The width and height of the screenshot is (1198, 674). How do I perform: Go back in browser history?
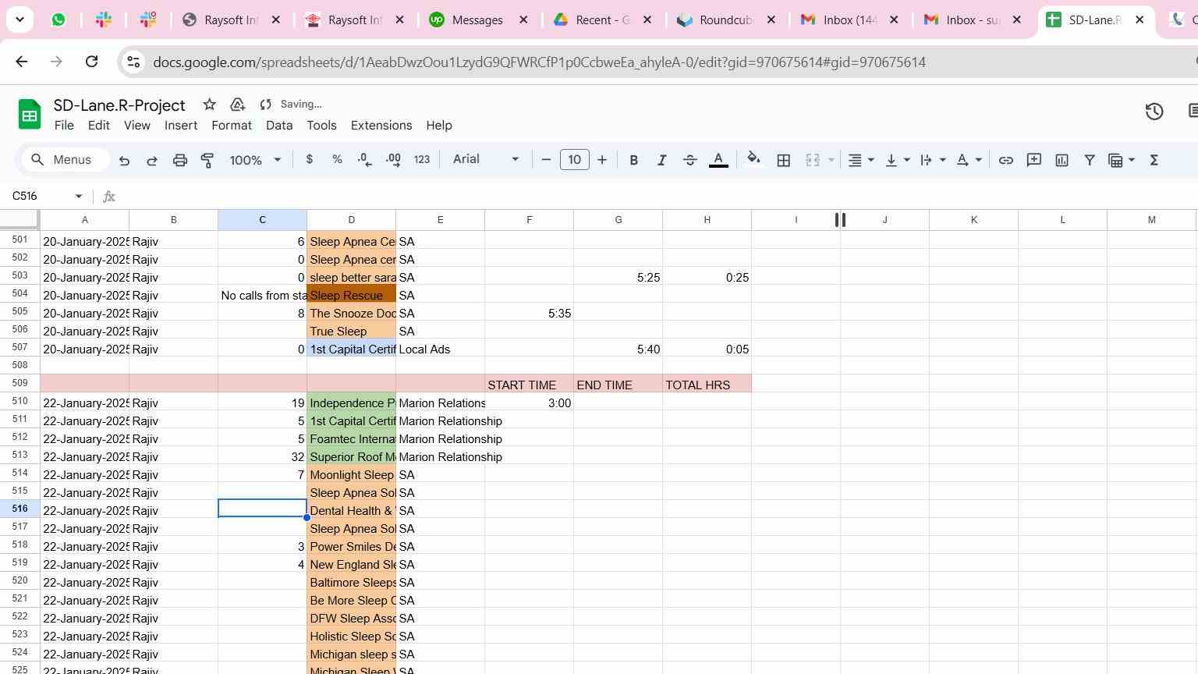pos(21,62)
